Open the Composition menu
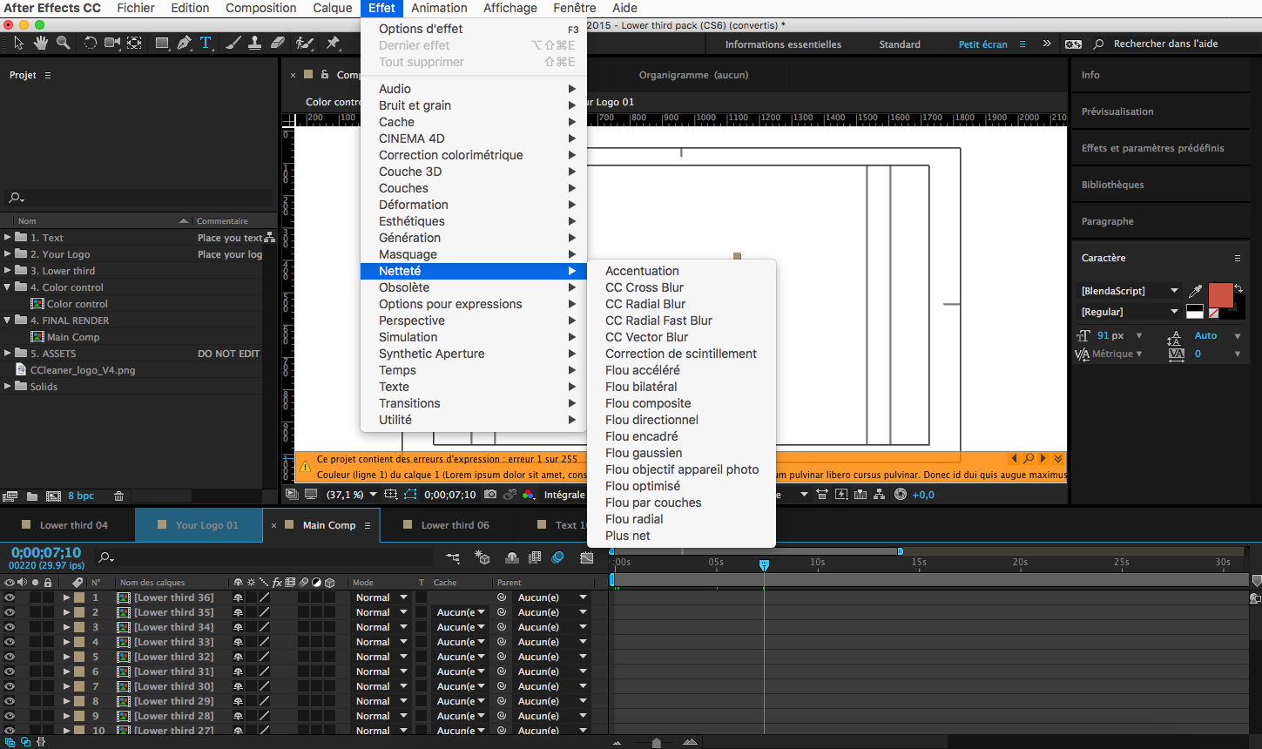The image size is (1262, 749). click(260, 8)
